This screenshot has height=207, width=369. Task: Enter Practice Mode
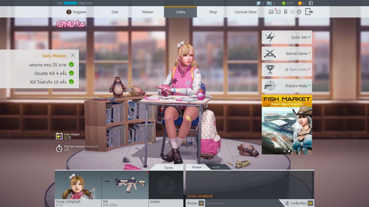[x=287, y=86]
